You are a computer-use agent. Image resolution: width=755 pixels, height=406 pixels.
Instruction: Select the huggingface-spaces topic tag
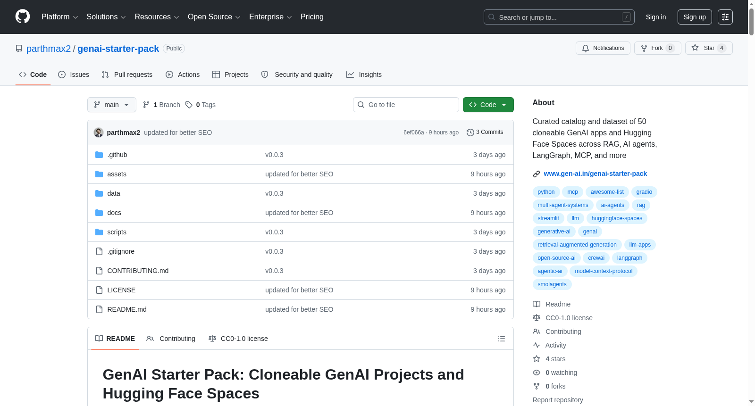(x=617, y=218)
